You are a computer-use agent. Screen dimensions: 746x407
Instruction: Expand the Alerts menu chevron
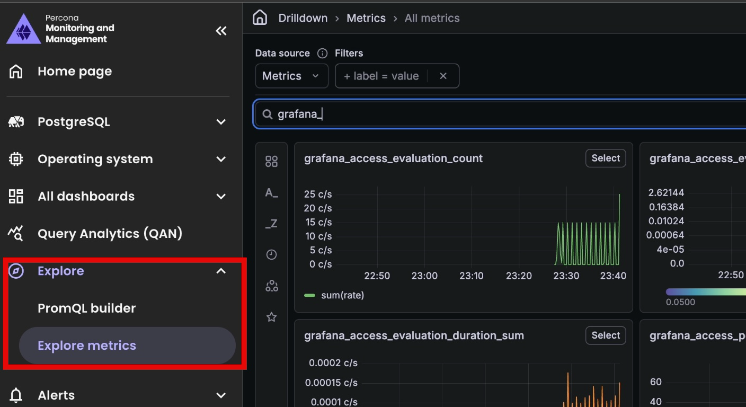(221, 395)
